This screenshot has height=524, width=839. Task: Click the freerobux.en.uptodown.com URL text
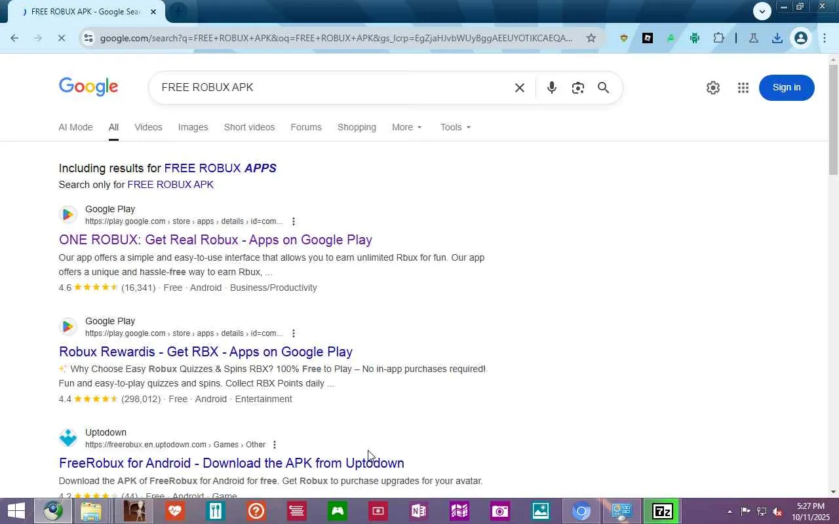[146, 445]
